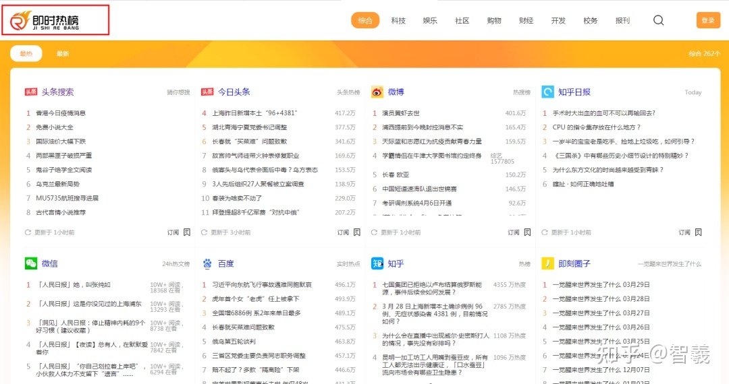The image size is (729, 384).
Task: Click refresh icon in 微博 card
Action: [x=374, y=232]
